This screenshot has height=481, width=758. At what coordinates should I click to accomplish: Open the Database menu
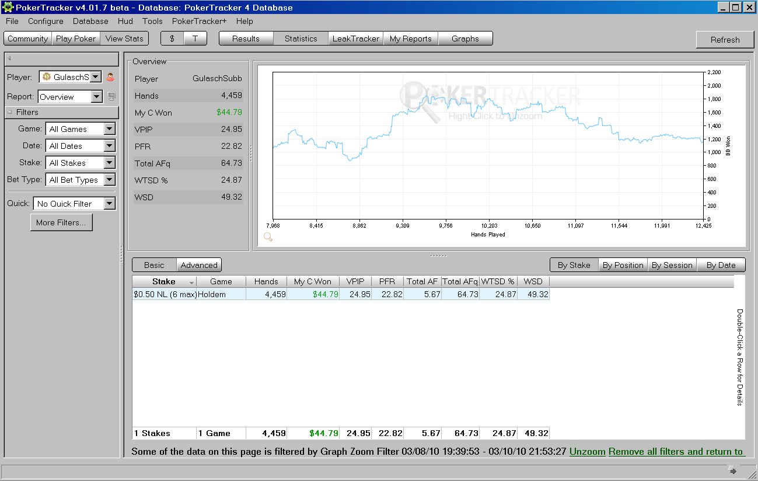coord(90,21)
